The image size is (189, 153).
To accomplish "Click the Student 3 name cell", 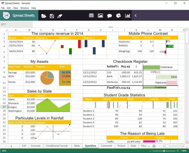I will [89, 119].
